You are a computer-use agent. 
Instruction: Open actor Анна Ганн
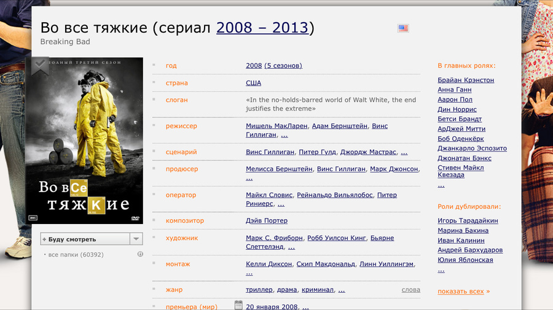coord(455,90)
